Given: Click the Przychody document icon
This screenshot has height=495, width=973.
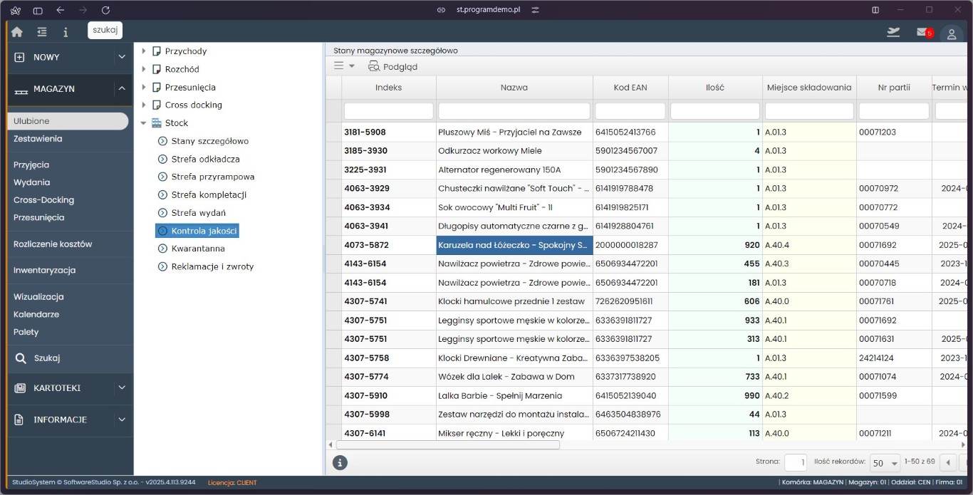Looking at the screenshot, I should 157,51.
